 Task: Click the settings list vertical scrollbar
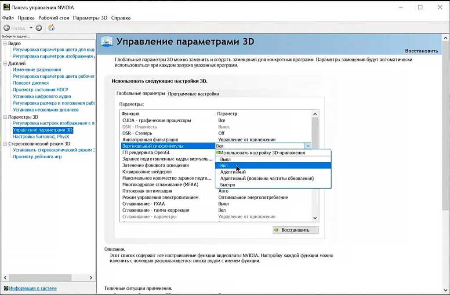(315, 167)
